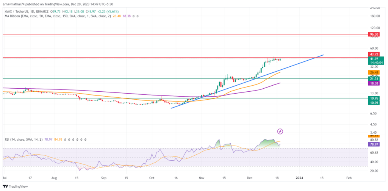Viewport: 388px width, 191px height.
Task: Click the Sep label on time axis
Action: pyautogui.click(x=103, y=178)
